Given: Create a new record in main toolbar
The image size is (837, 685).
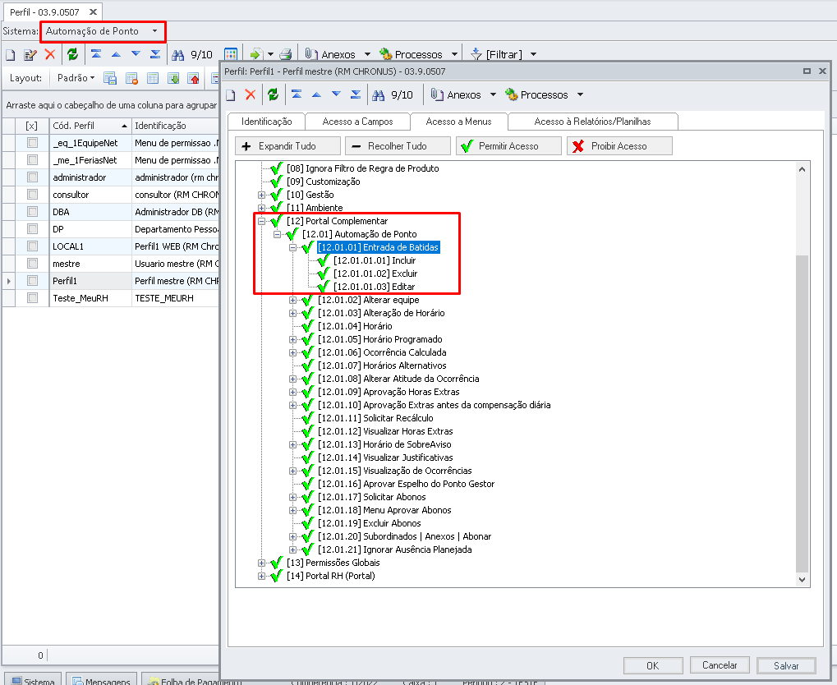Looking at the screenshot, I should [11, 54].
